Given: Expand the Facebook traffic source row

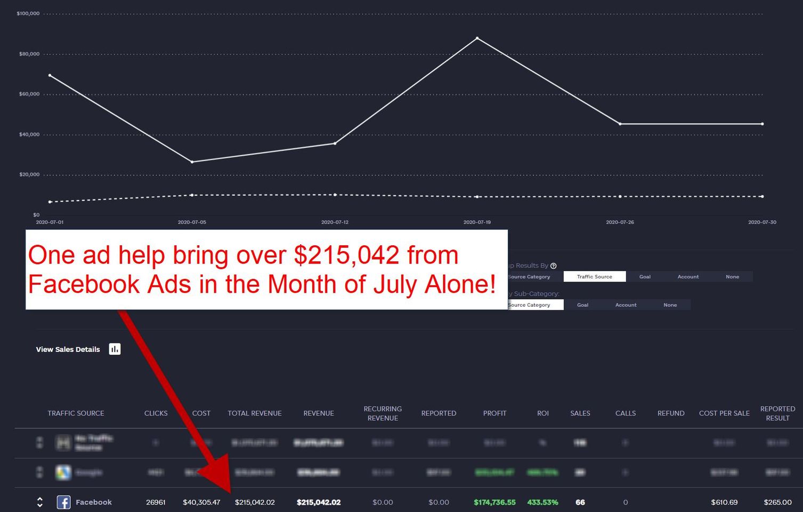Looking at the screenshot, I should (39, 502).
